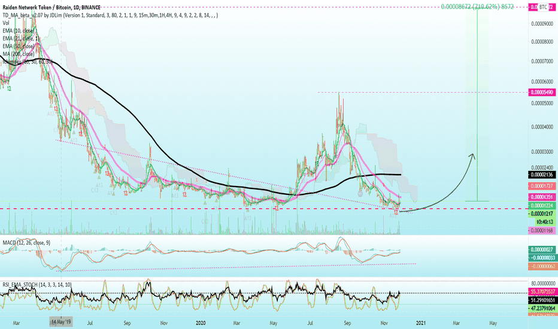The width and height of the screenshot is (558, 329).
Task: Click the Nov label before 2021
Action: 384,323
